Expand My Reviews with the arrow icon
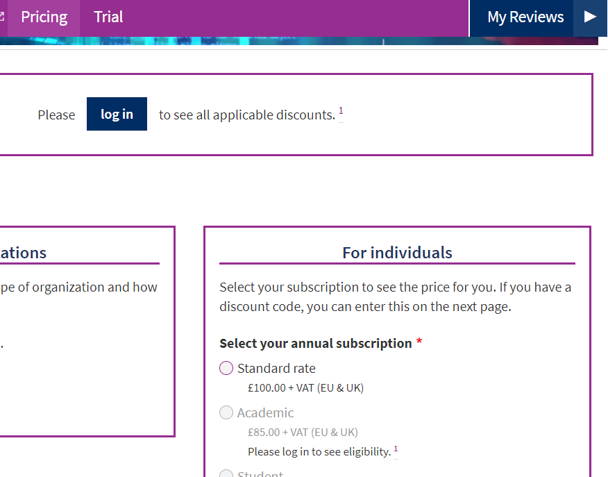This screenshot has height=477, width=608. [590, 17]
